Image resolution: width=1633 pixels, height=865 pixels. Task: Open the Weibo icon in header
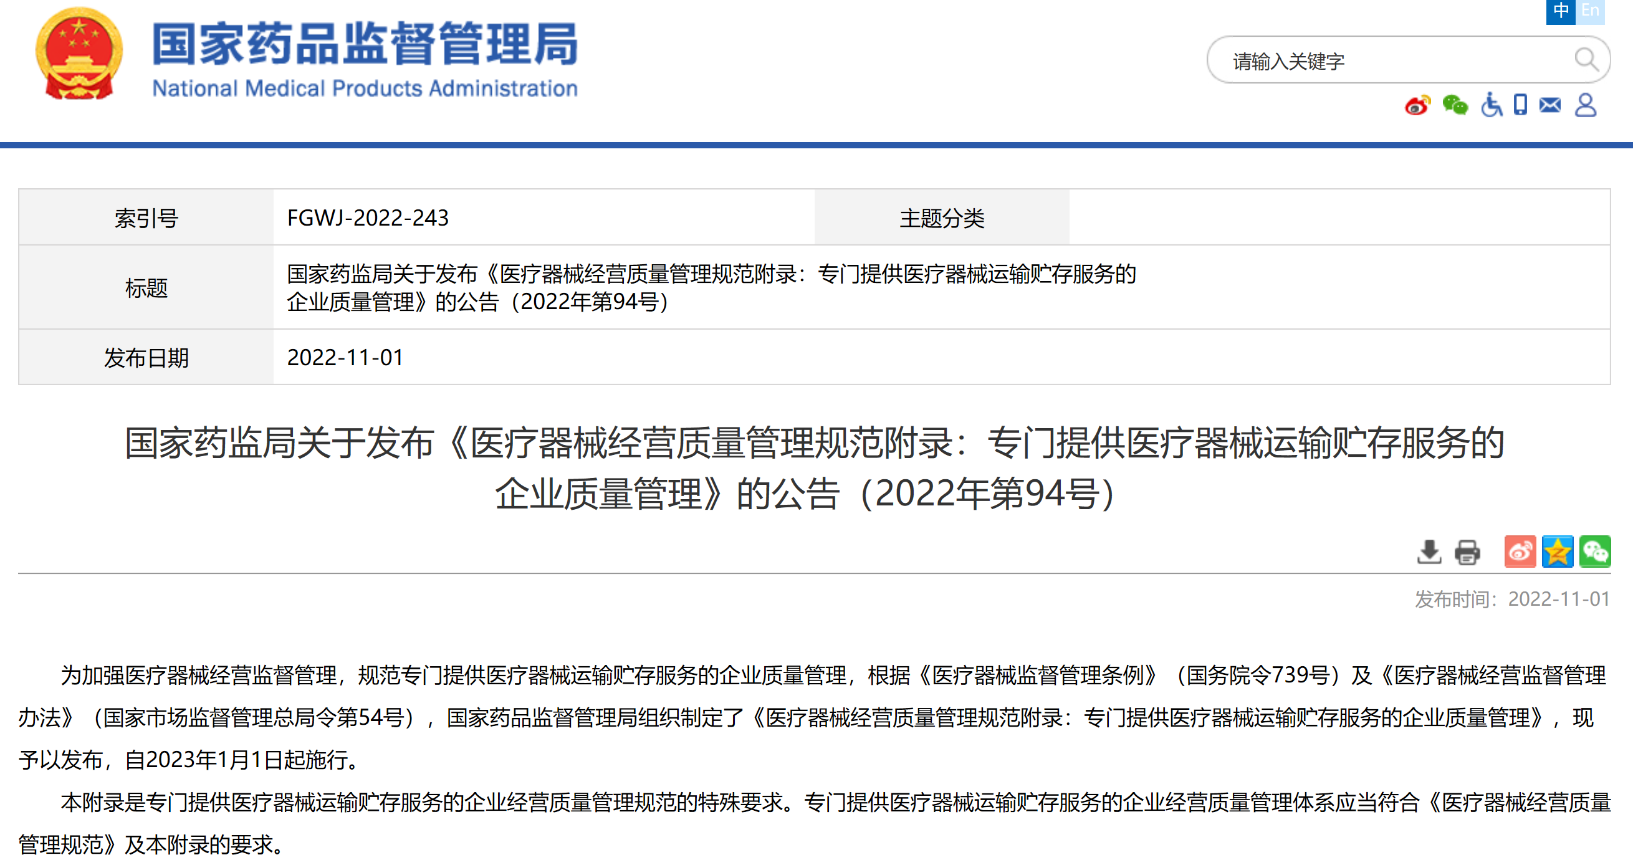(1417, 105)
